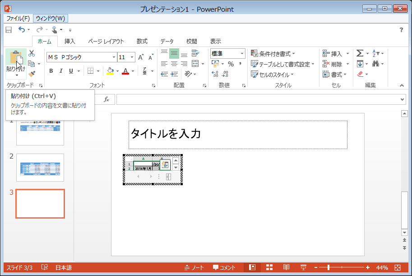Expand the 貼り付け paste options arrow
Viewport: 412px width, 276px height.
[x=16, y=75]
